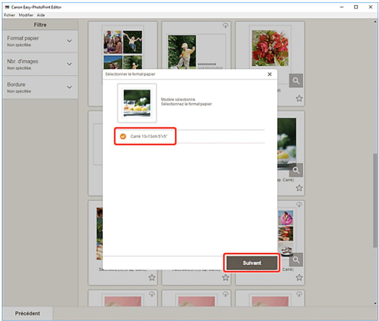Click the cloud icon on the third-row right collage template
The width and height of the screenshot is (379, 321).
299,204
